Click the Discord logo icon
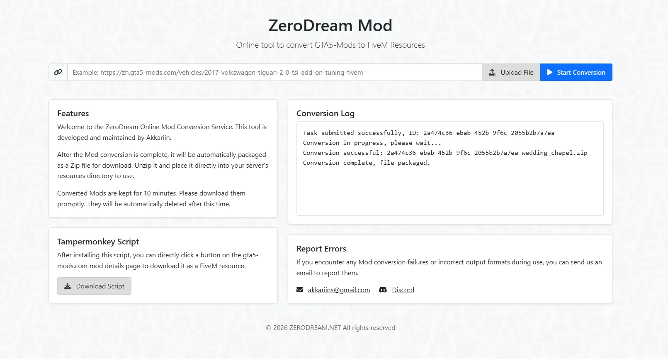The width and height of the screenshot is (668, 359). tap(383, 290)
